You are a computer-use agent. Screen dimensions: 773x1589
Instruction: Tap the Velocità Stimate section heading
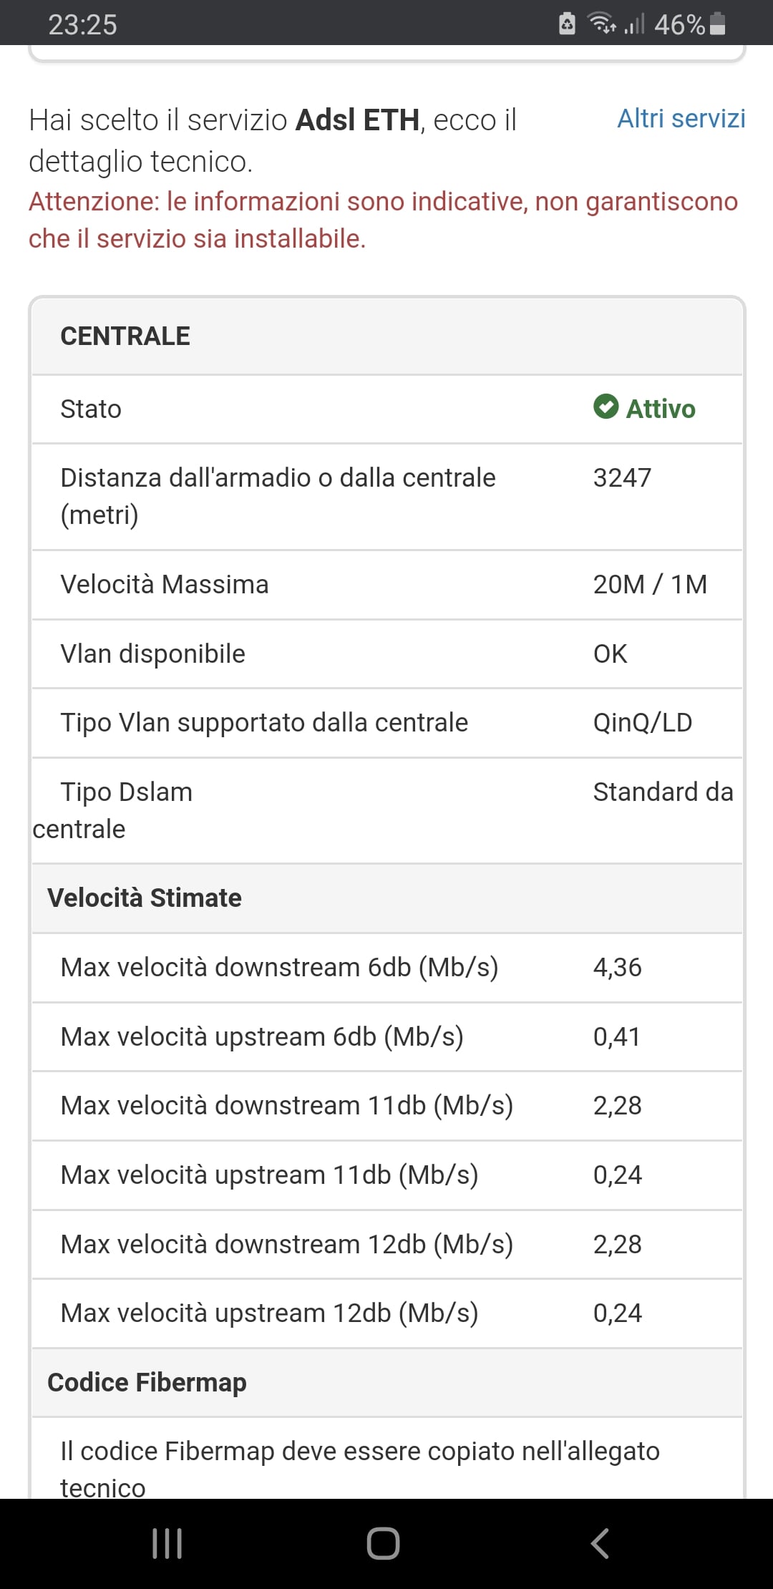[x=145, y=898]
